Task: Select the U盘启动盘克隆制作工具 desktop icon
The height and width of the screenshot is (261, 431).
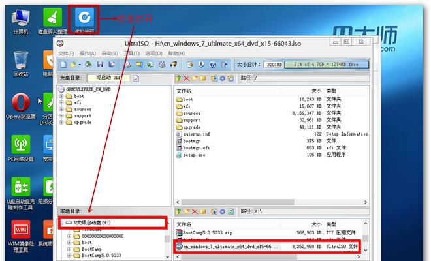Action: click(21, 194)
